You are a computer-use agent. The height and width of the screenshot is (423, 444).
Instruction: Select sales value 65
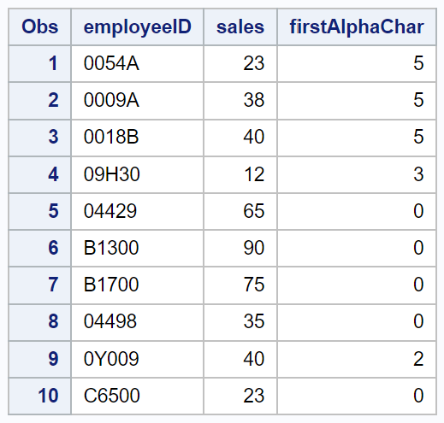click(240, 211)
